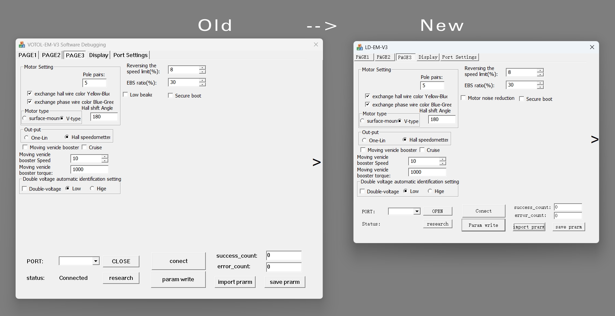Click booster torque field in VOTOL window
The height and width of the screenshot is (316, 615).
90,169
